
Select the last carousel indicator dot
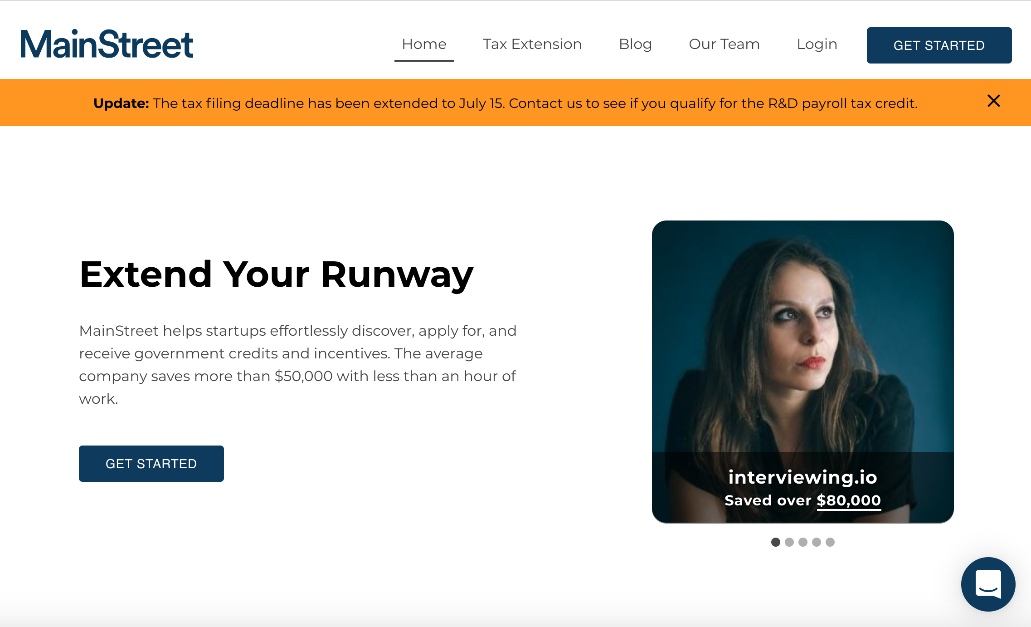(831, 542)
